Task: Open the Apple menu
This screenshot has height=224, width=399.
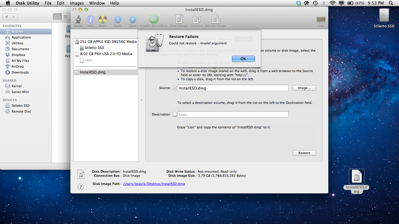Action: pyautogui.click(x=8, y=3)
